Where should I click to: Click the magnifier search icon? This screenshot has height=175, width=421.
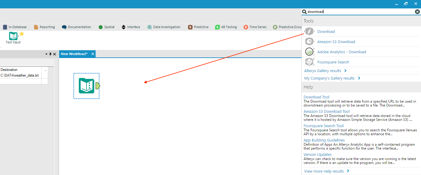pyautogui.click(x=304, y=12)
